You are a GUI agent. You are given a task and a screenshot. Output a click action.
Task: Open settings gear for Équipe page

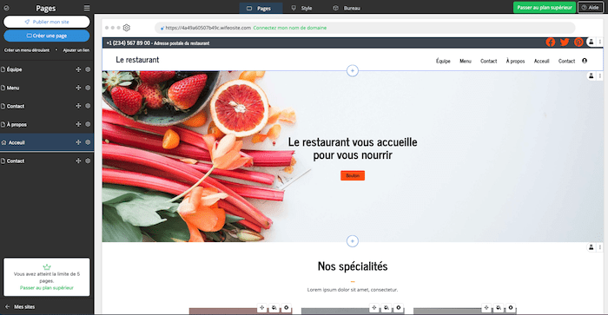pyautogui.click(x=88, y=69)
